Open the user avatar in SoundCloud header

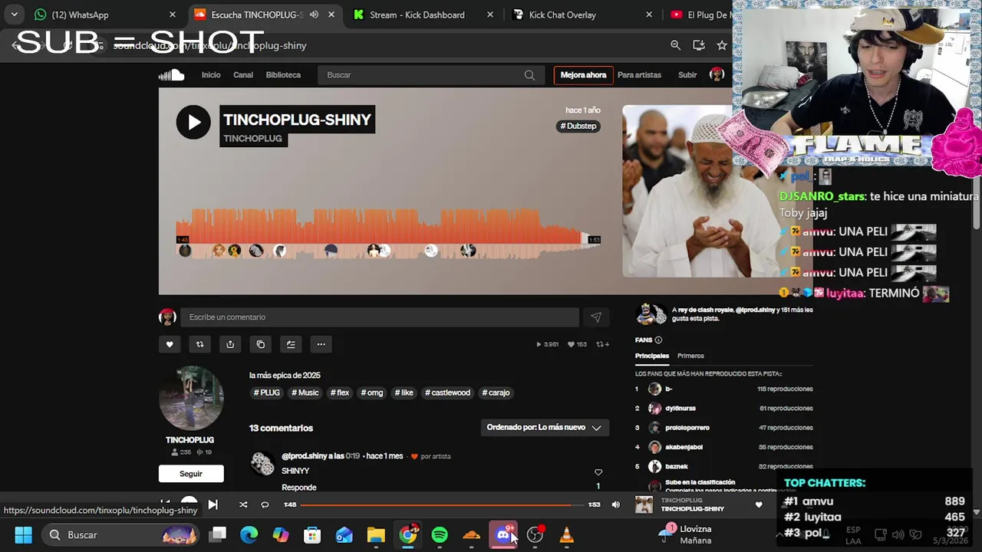point(717,74)
